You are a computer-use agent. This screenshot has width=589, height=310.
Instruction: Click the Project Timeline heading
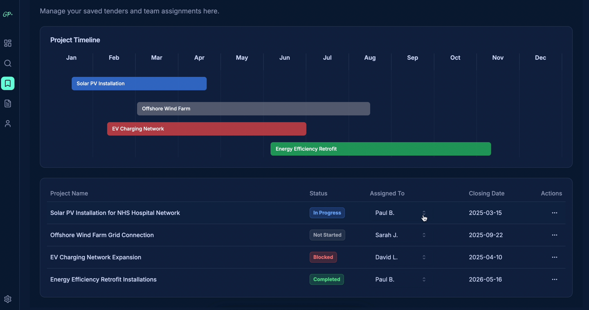(x=75, y=40)
